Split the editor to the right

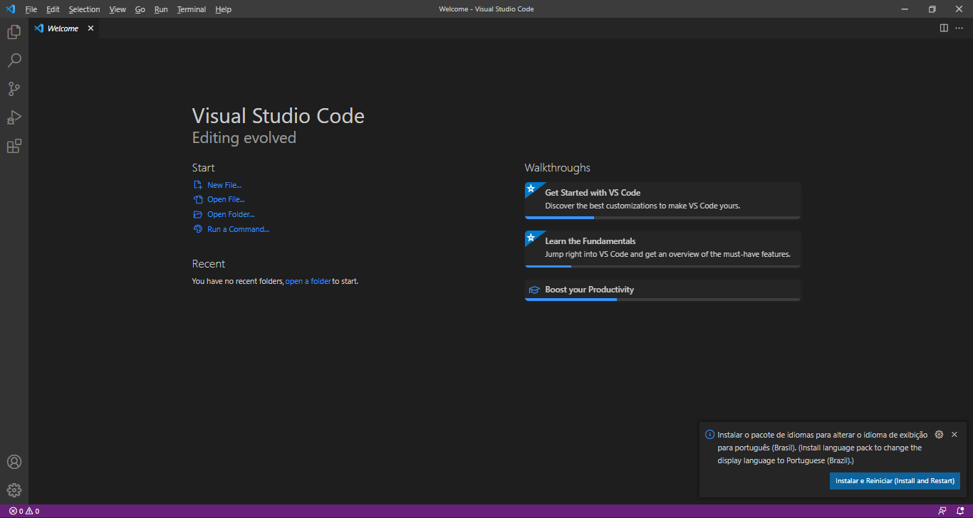[944, 28]
